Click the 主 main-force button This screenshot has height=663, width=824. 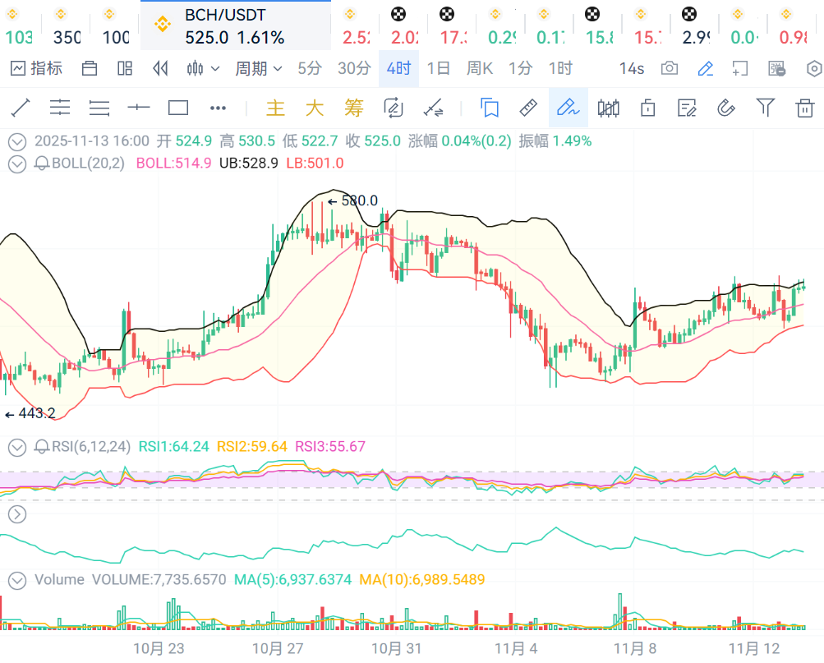(275, 108)
